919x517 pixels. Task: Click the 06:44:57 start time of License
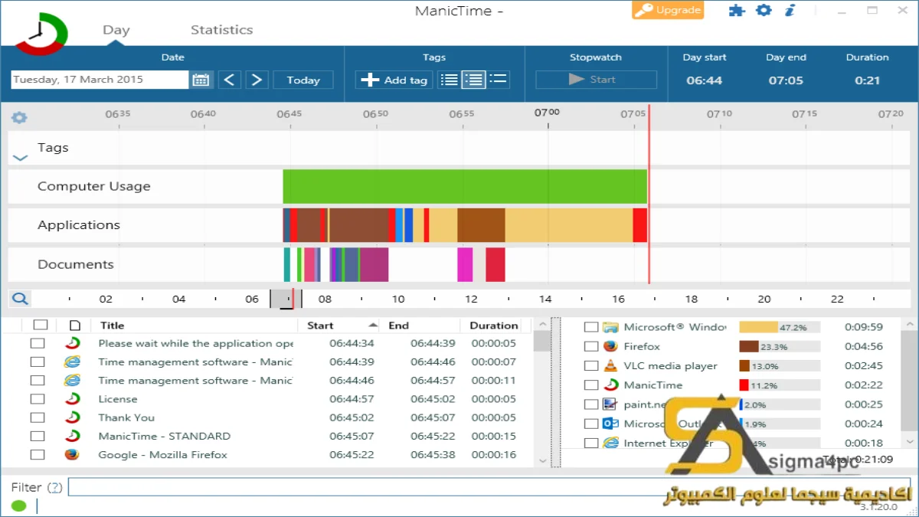point(352,399)
